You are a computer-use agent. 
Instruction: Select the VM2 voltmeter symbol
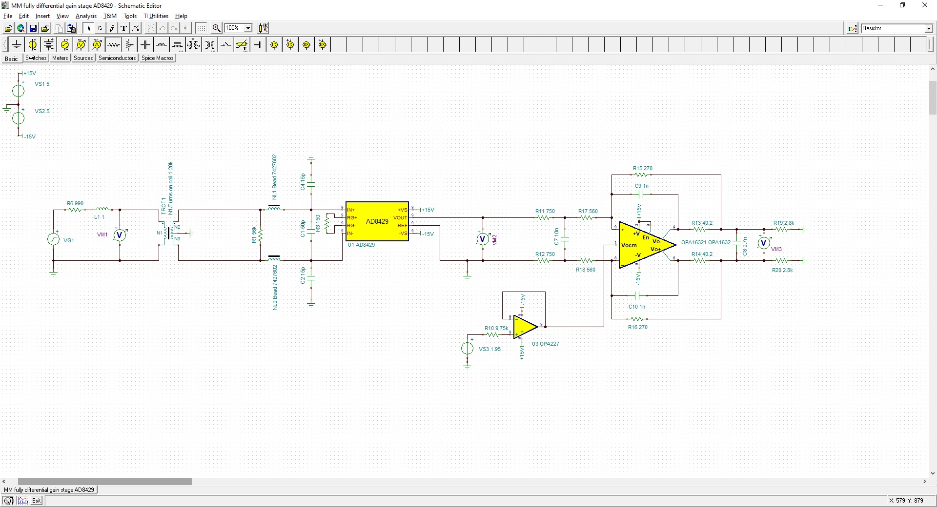tap(483, 239)
